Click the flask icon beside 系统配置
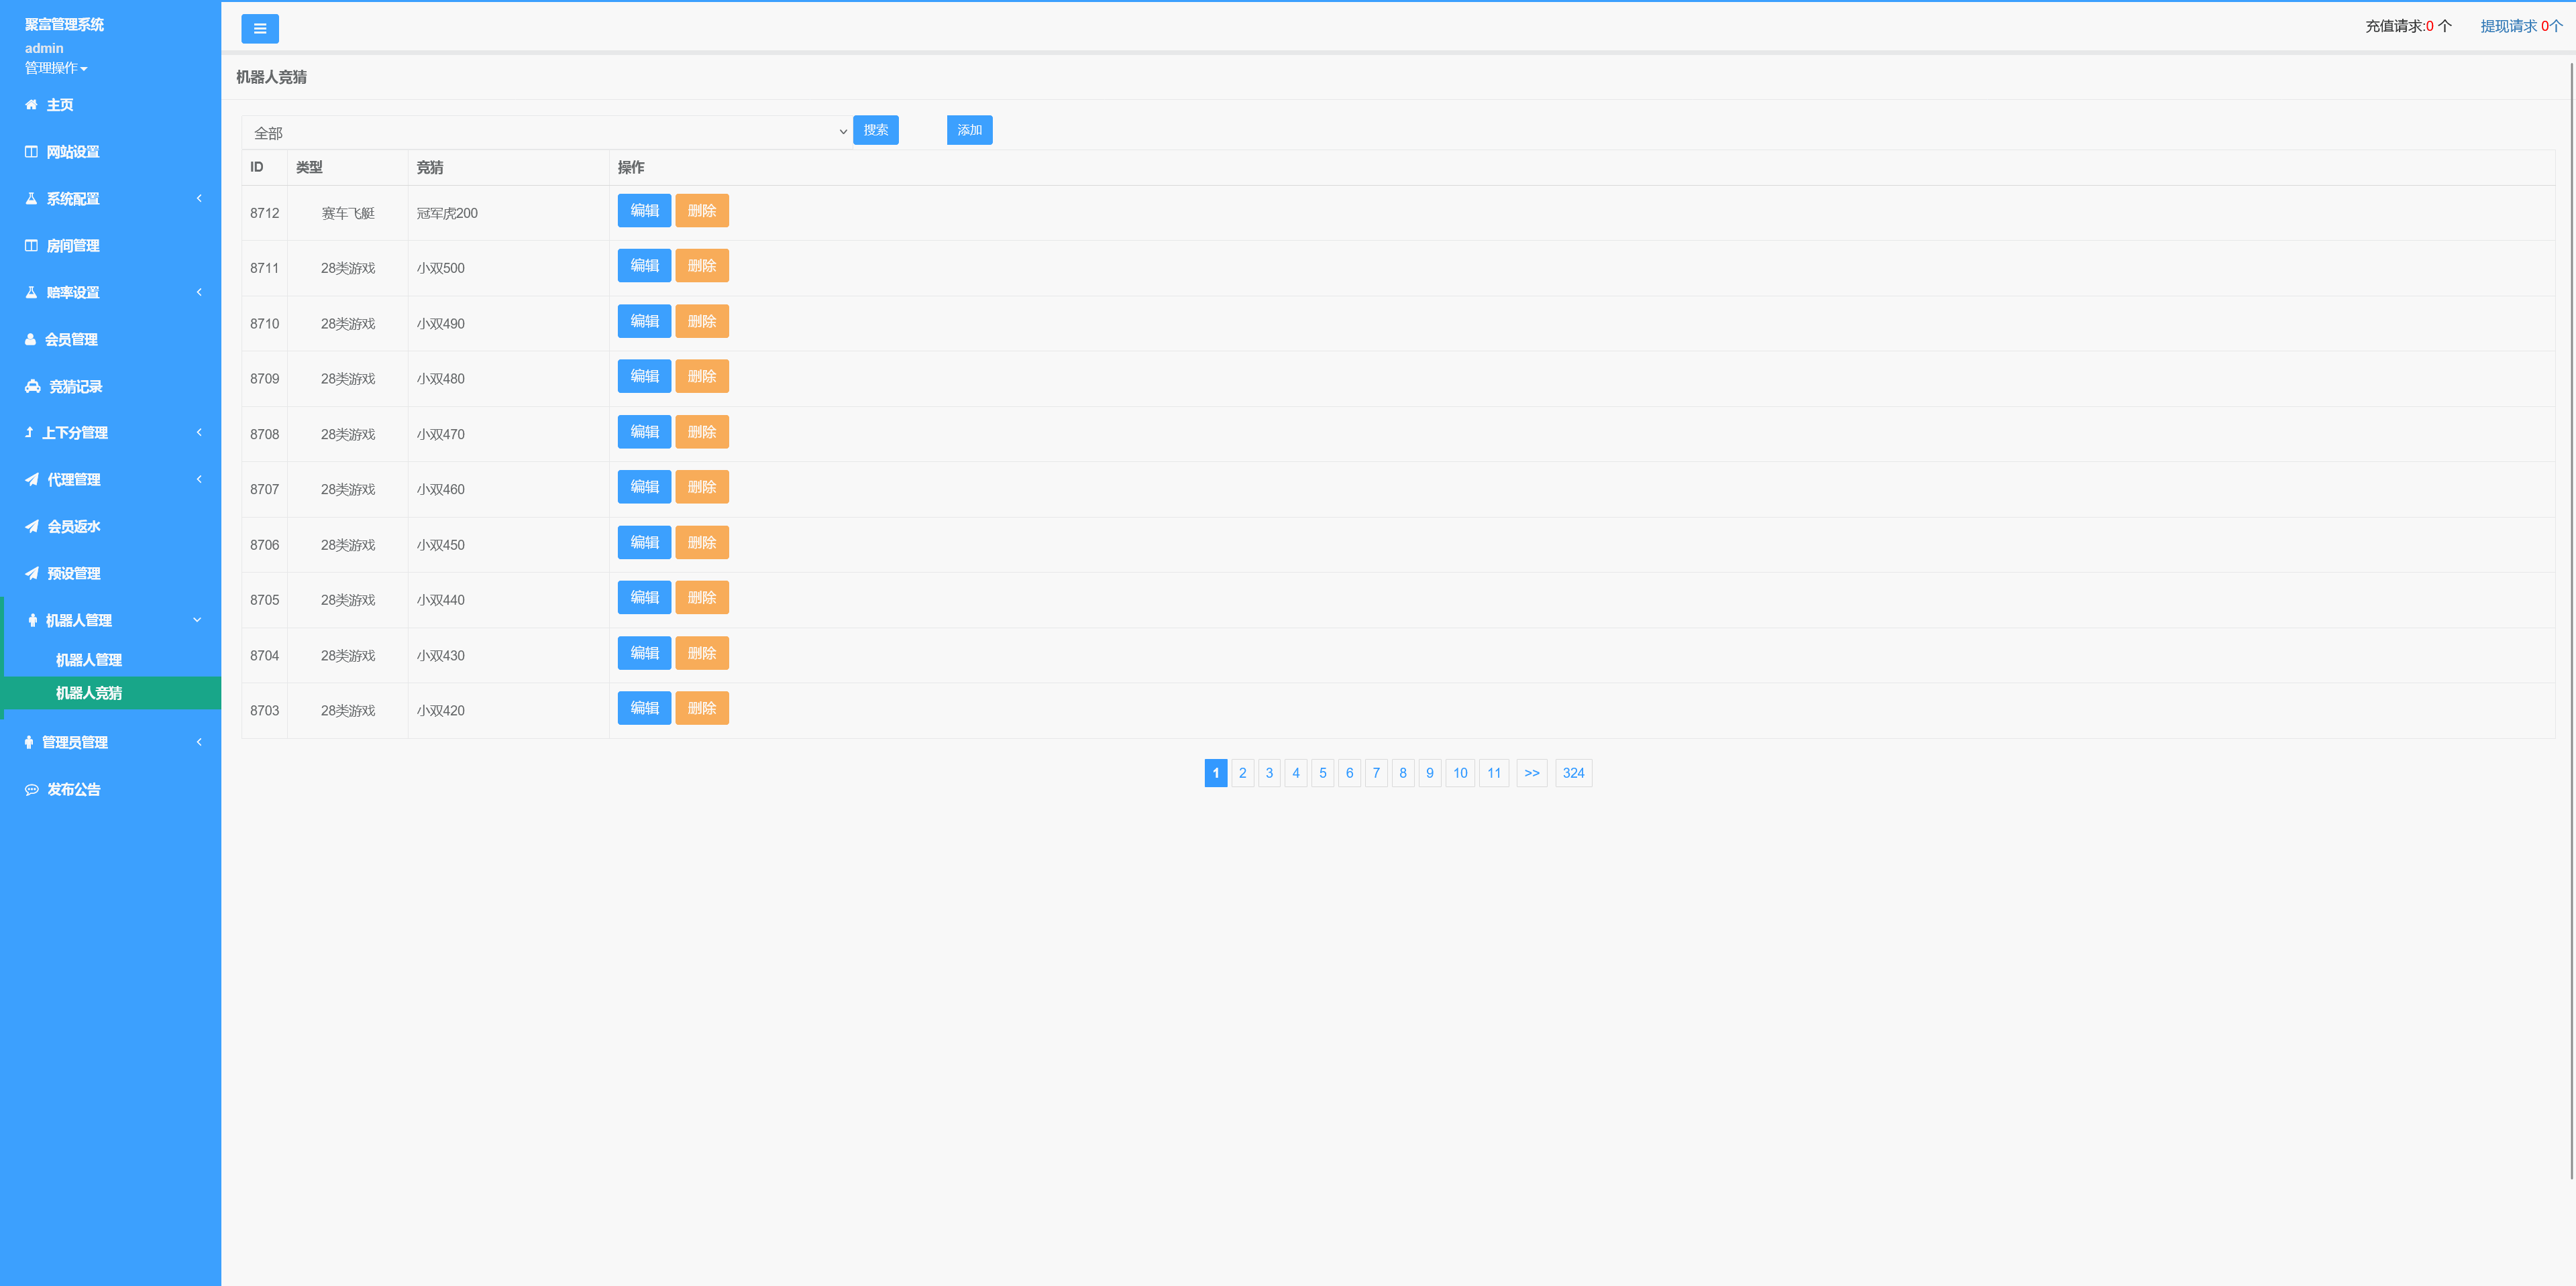 31,199
